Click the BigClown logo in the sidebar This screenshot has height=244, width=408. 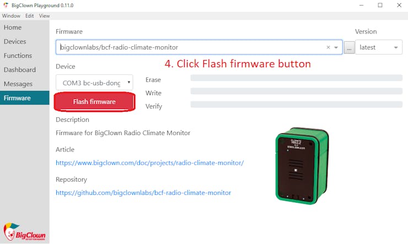coord(24,232)
